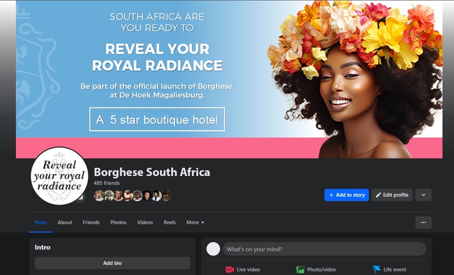Open the Friends tab
This screenshot has height=275, width=454.
91,222
